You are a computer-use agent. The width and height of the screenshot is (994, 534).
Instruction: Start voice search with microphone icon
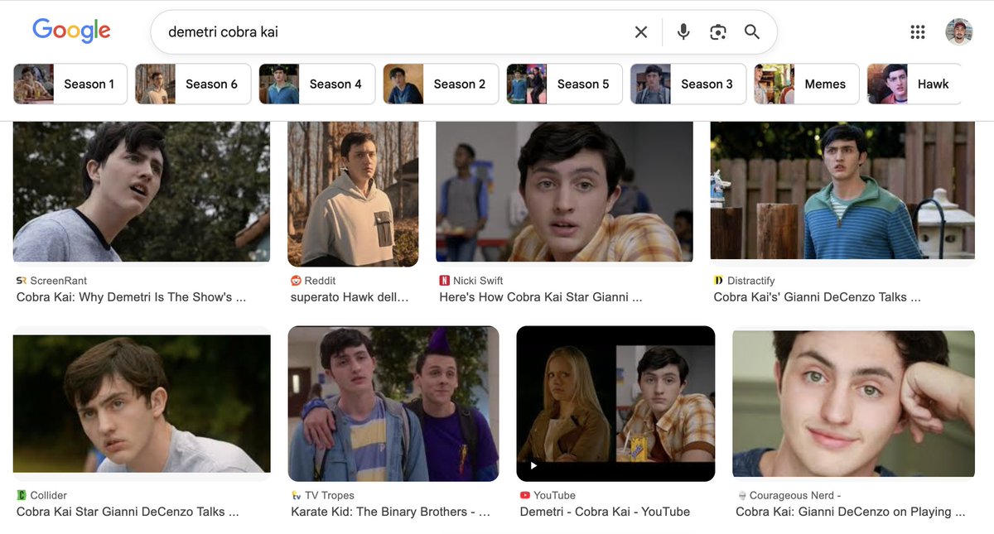[x=683, y=32]
